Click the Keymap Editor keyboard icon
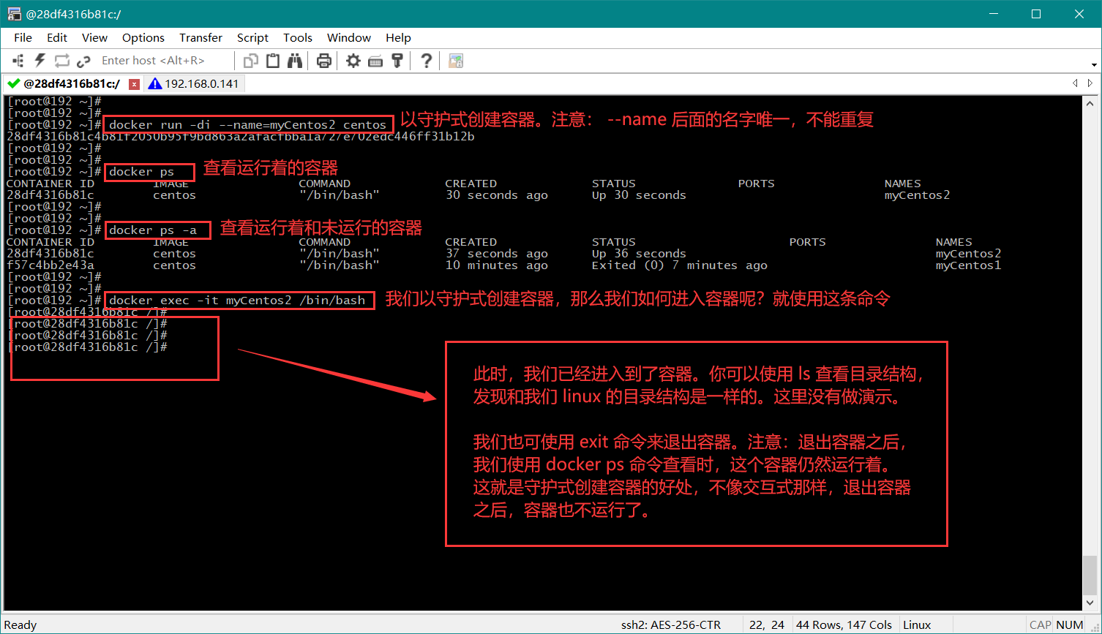This screenshot has width=1102, height=634. pos(375,61)
